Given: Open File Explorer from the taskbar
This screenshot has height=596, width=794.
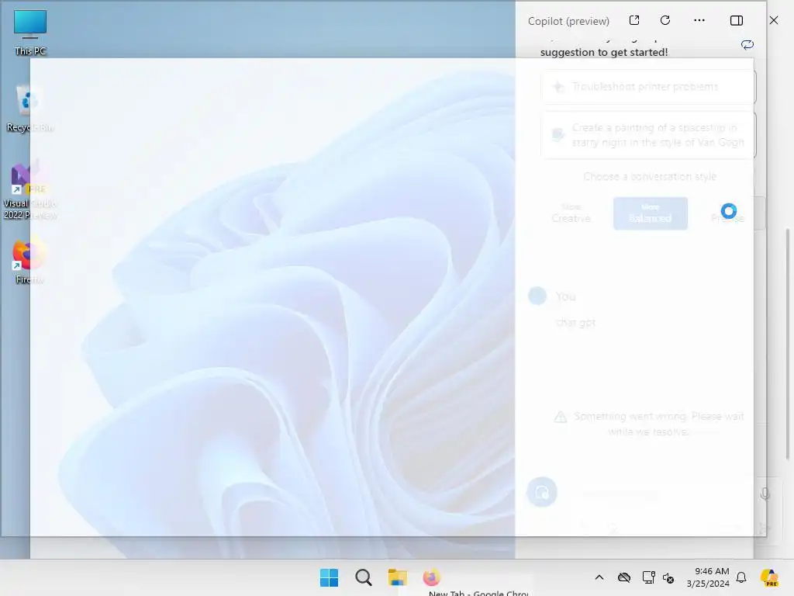Looking at the screenshot, I should point(398,577).
